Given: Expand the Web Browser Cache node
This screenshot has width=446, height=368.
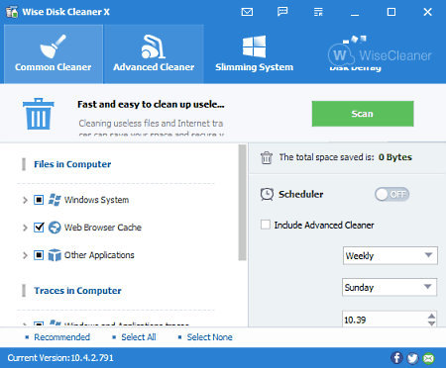Looking at the screenshot, I should tap(25, 228).
